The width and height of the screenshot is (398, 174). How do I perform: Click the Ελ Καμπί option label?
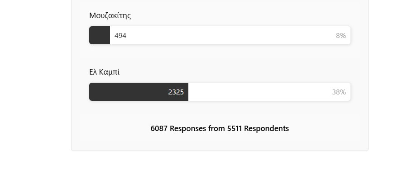tap(104, 72)
